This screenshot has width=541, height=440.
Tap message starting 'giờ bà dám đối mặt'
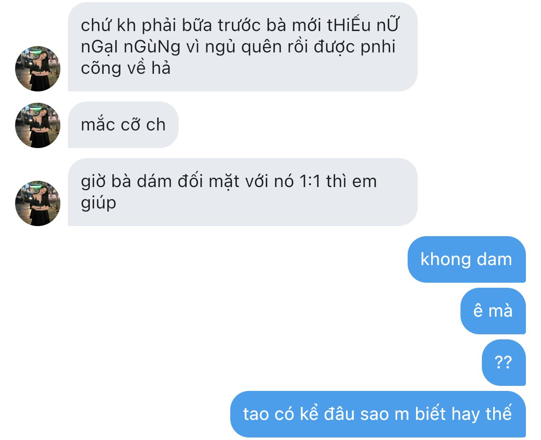[x=243, y=192]
